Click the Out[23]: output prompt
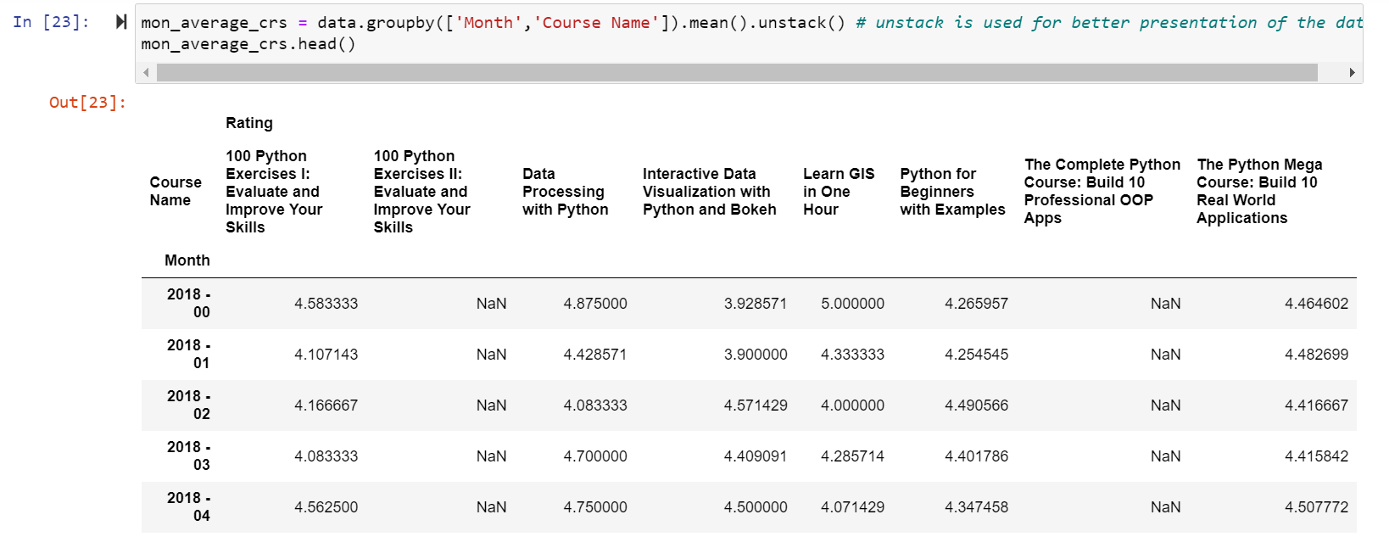The image size is (1389, 548). pos(87,103)
